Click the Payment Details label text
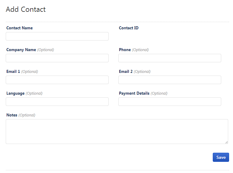Image resolution: width=233 pixels, height=173 pixels. (x=134, y=93)
